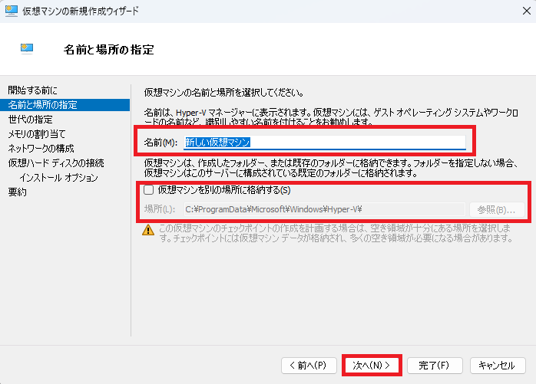Image resolution: width=536 pixels, height=384 pixels.
Task: Click the text 仮想マシンの名前と場所を選択してください。
Action: 224,93
